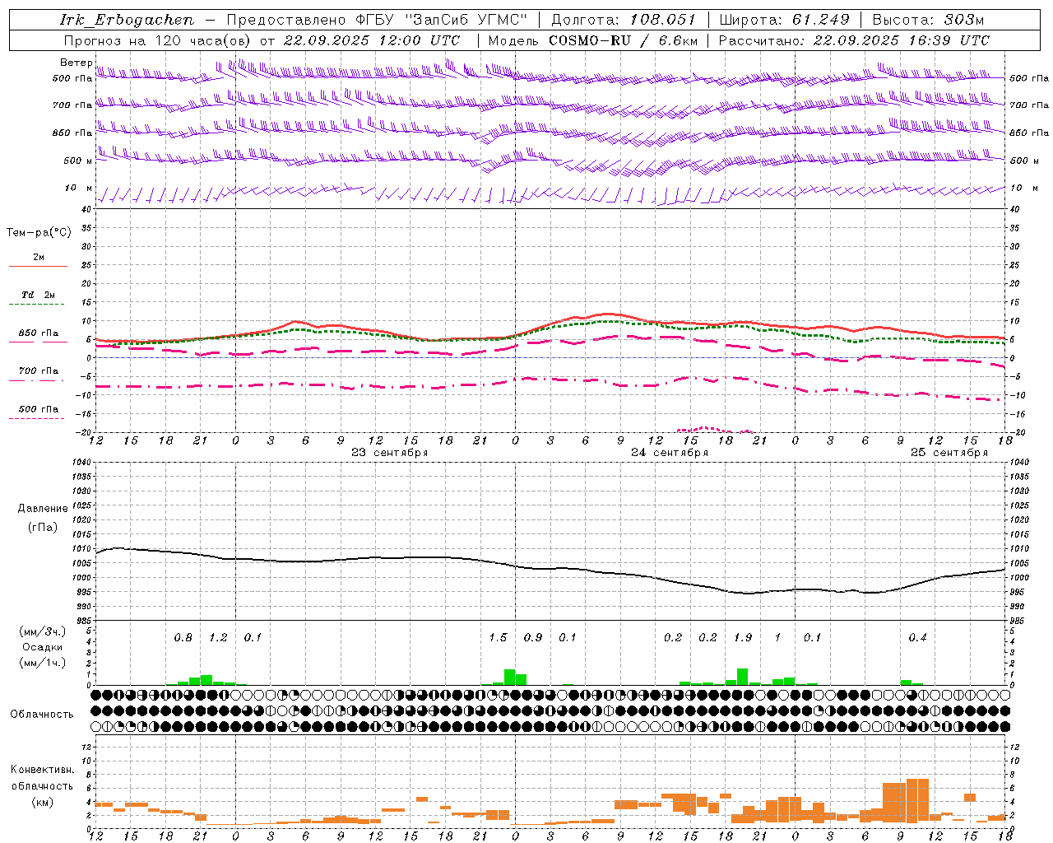Click the station name Irk_Erbogachen

(127, 20)
